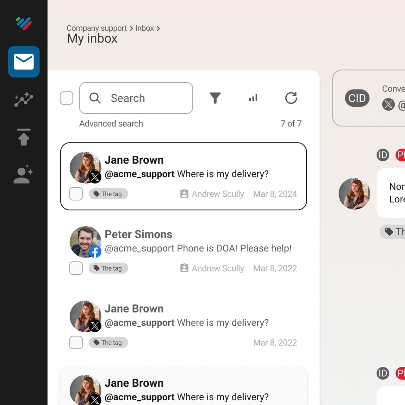Refresh the inbox list with the circular arrow
This screenshot has height=405, width=405.
tap(291, 98)
